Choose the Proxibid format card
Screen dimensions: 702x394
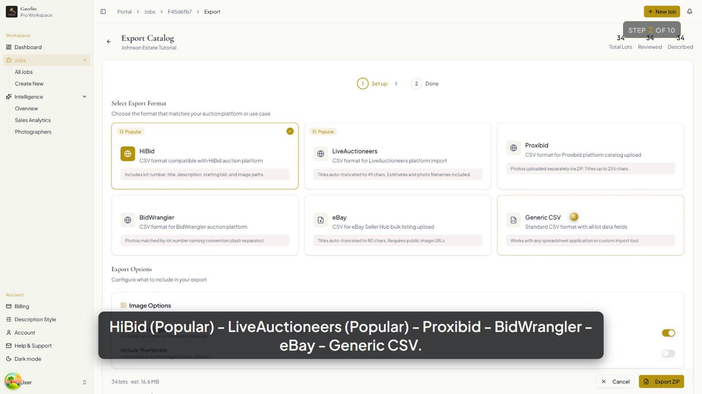(x=591, y=156)
